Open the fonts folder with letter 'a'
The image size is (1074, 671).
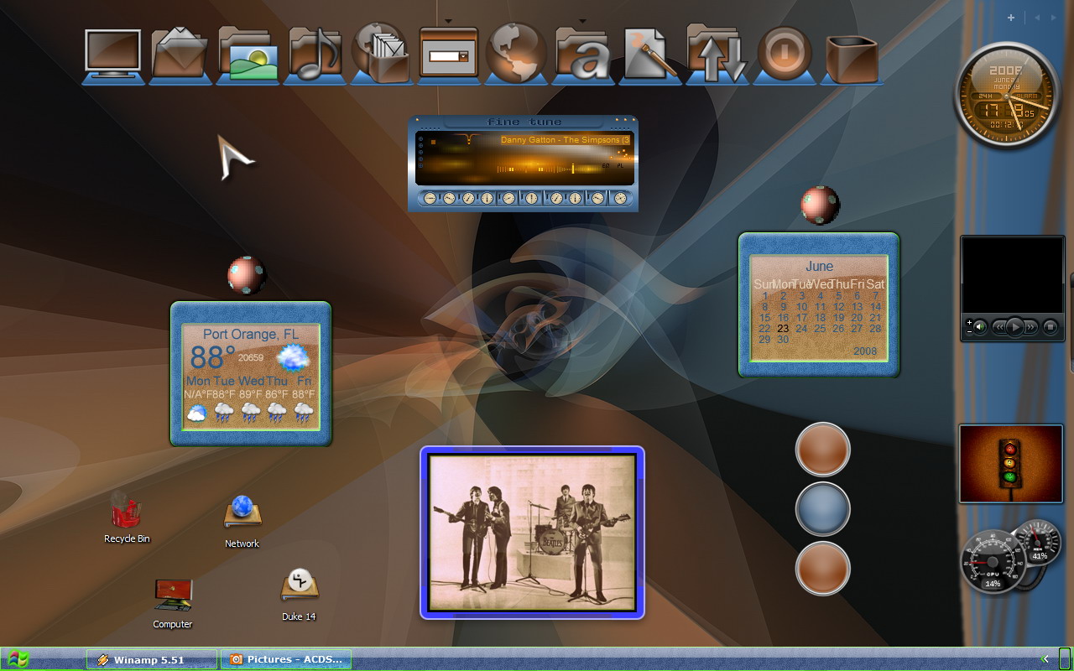[583, 55]
